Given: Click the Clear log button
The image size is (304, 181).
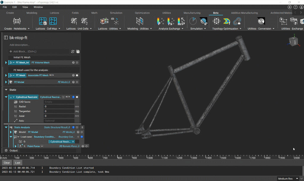Looking at the screenshot, I should (7, 163).
